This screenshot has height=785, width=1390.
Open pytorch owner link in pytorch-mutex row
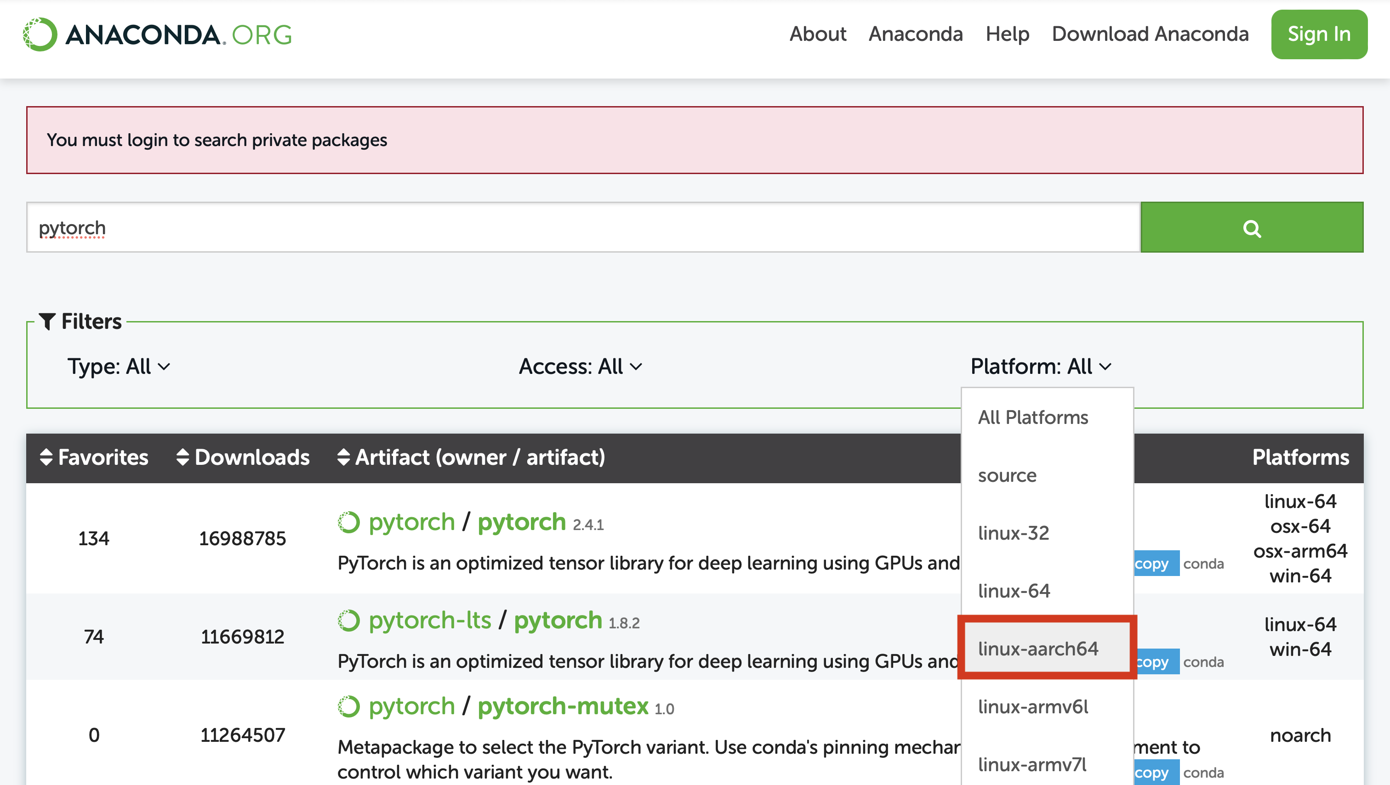tap(412, 706)
